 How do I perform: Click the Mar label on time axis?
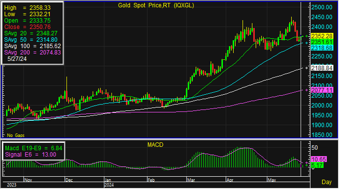(191, 180)
